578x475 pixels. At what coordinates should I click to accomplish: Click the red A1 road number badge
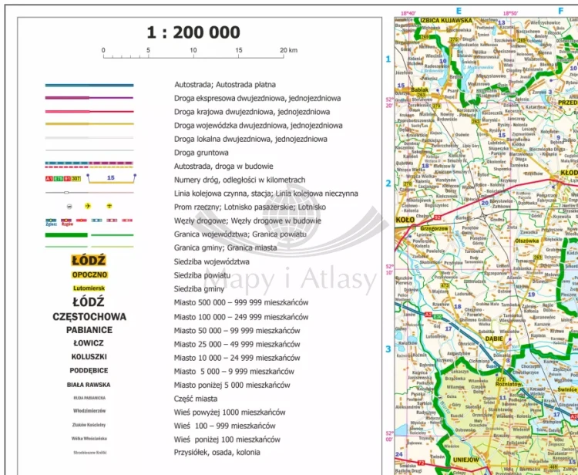click(49, 178)
